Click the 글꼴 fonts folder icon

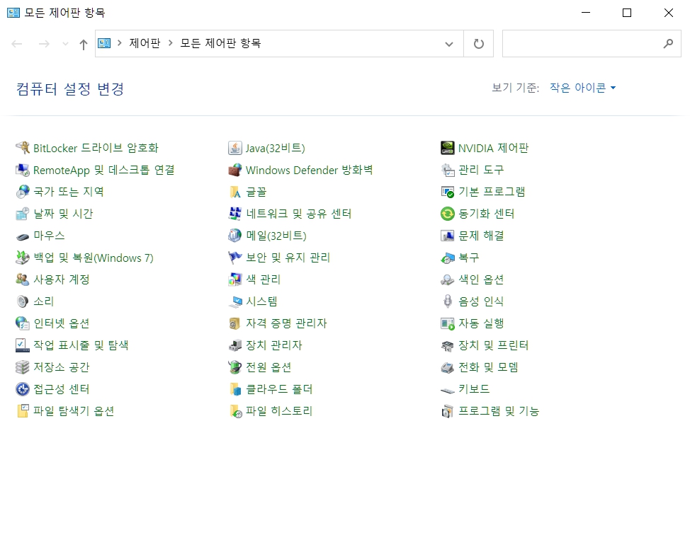[235, 192]
